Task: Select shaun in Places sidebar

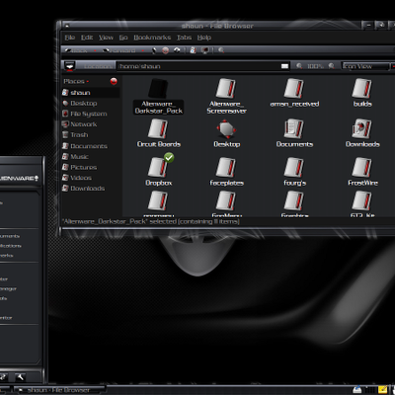Action: (x=91, y=93)
